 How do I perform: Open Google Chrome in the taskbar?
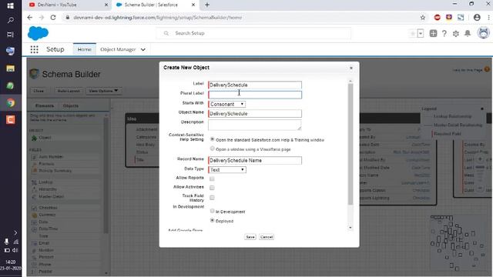coord(10,102)
